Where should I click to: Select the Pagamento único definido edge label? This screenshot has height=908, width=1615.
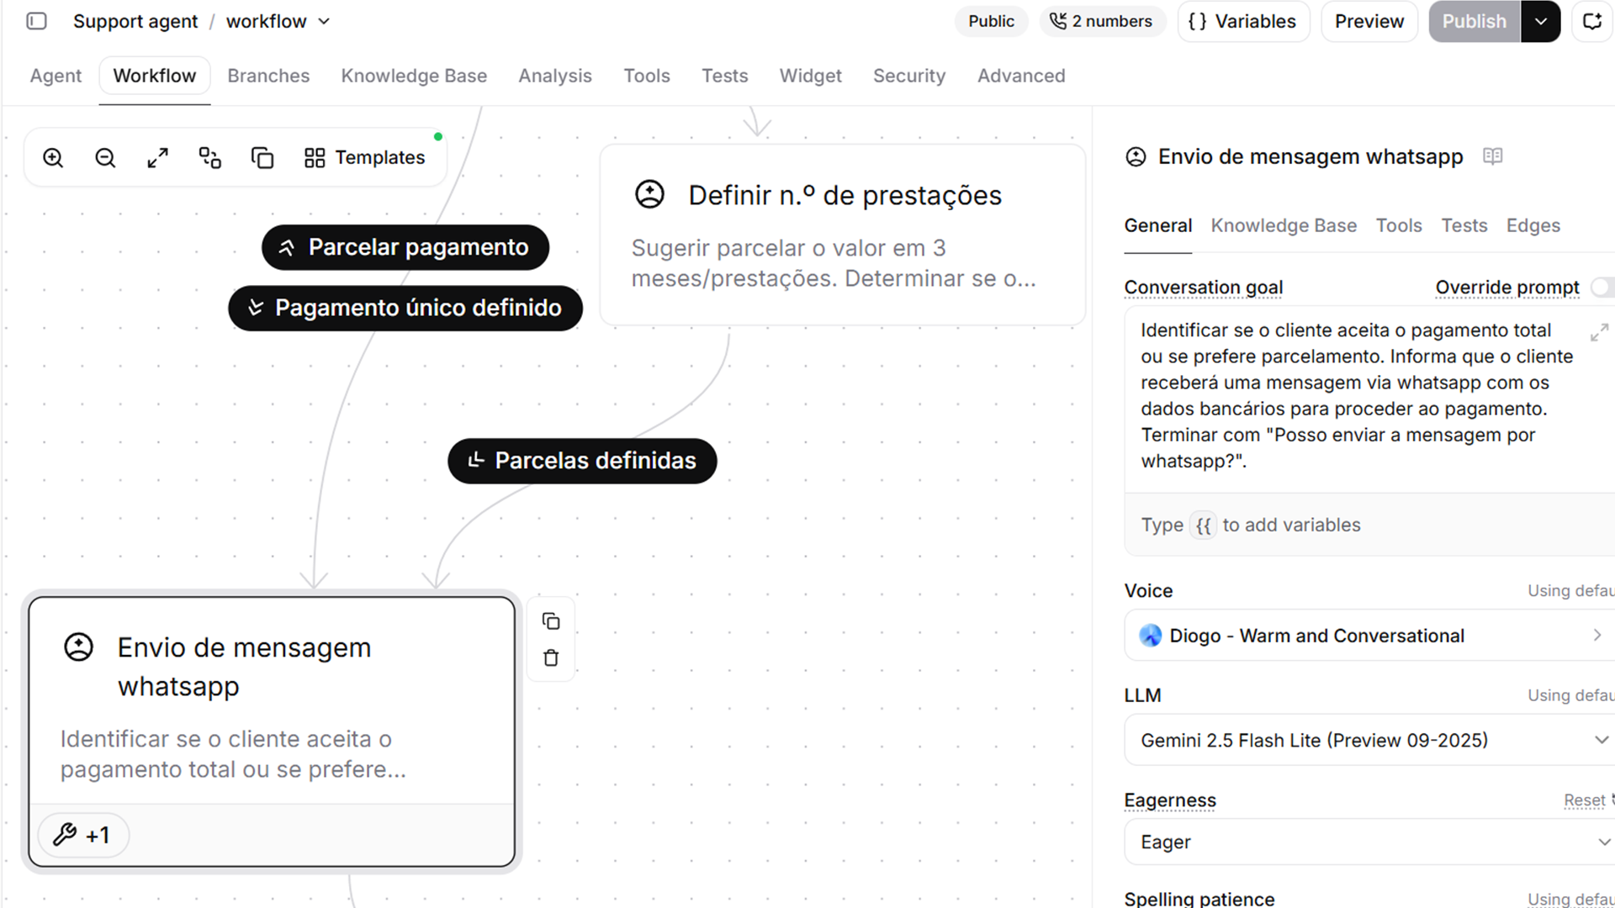[405, 308]
